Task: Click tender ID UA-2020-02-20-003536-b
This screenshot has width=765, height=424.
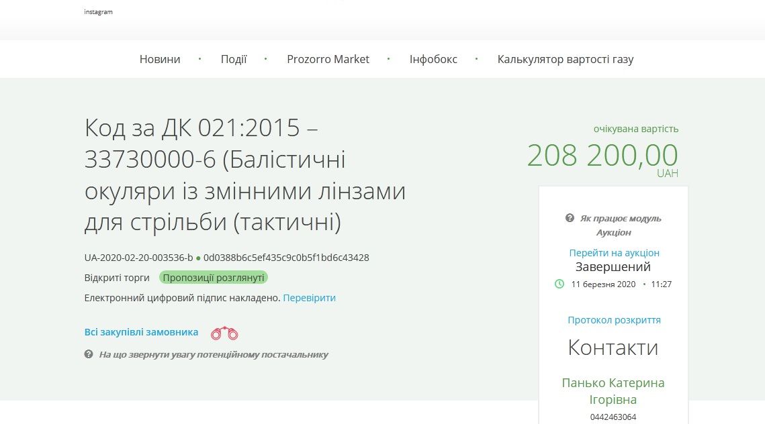Action: click(x=138, y=258)
